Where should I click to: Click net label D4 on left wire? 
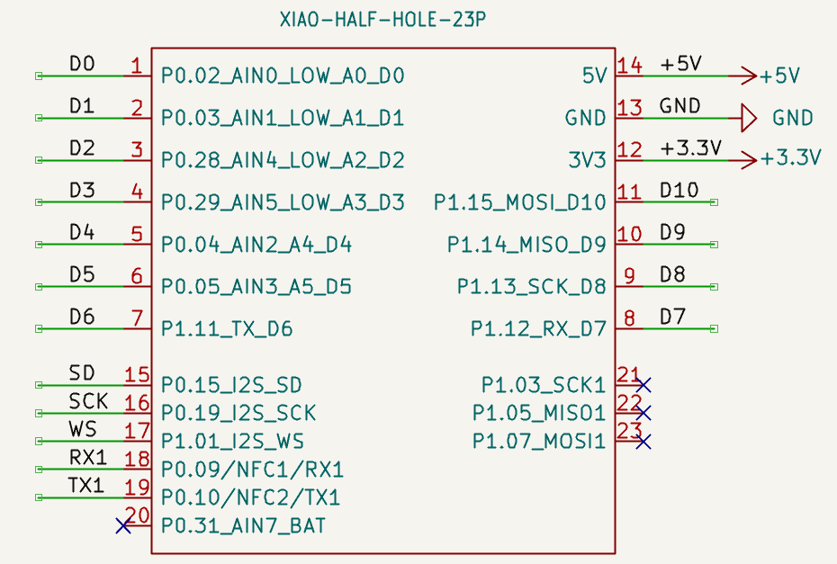coord(82,233)
